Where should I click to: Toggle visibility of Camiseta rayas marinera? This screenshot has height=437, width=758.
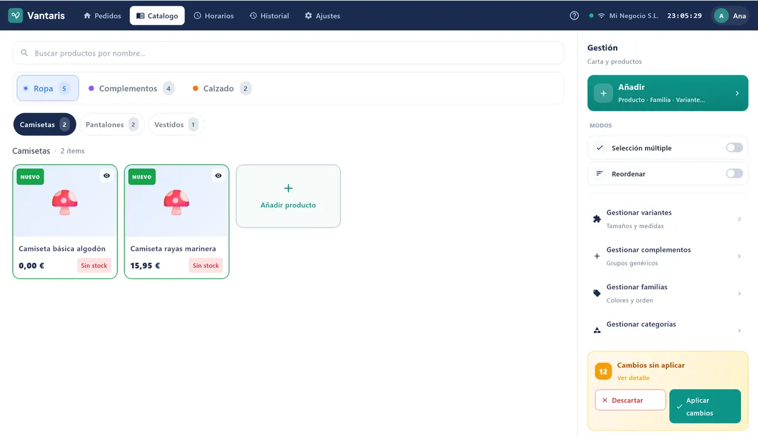219,176
